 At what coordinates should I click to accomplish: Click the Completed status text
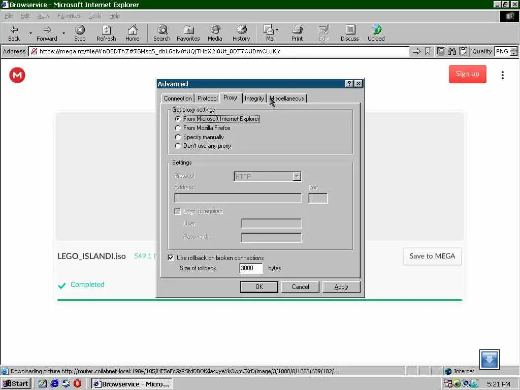coord(87,284)
